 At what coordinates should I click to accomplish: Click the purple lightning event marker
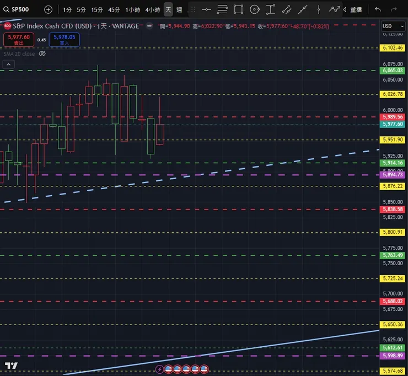[159, 369]
